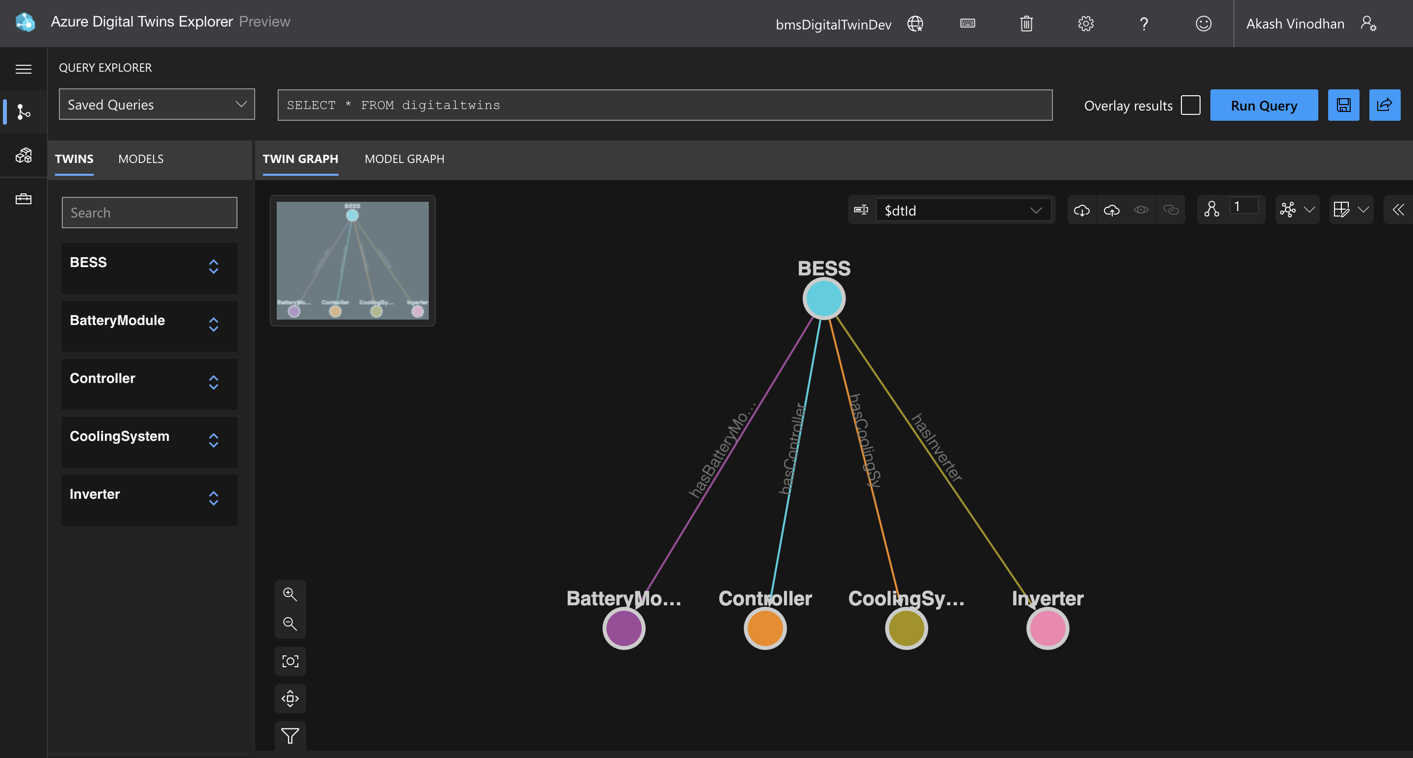Switch to the MODELS tab

[x=141, y=159]
